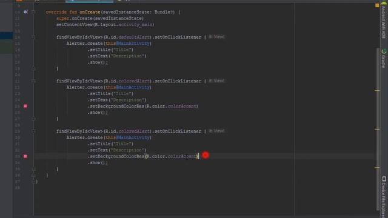Viewport: 388px width, 218px height.
Task: Click 'R.color.colorAccent' on line 33
Action: (171, 156)
